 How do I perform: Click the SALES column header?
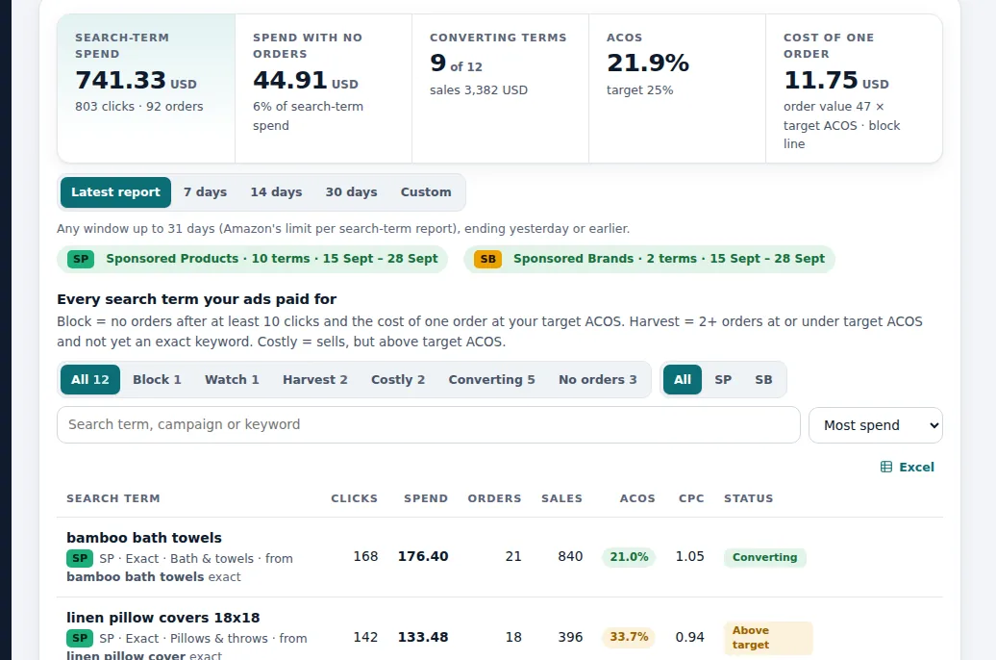[x=561, y=498]
